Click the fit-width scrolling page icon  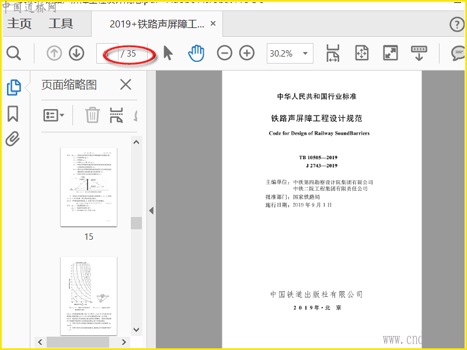[x=333, y=53]
